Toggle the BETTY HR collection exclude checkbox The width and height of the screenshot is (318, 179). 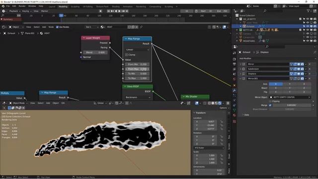[300, 30]
